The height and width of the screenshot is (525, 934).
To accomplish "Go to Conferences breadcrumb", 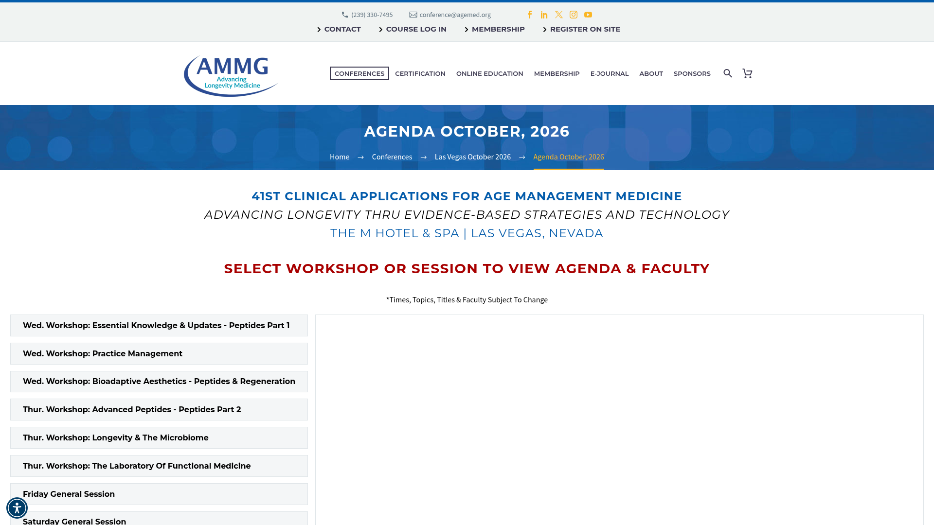I will click(392, 157).
